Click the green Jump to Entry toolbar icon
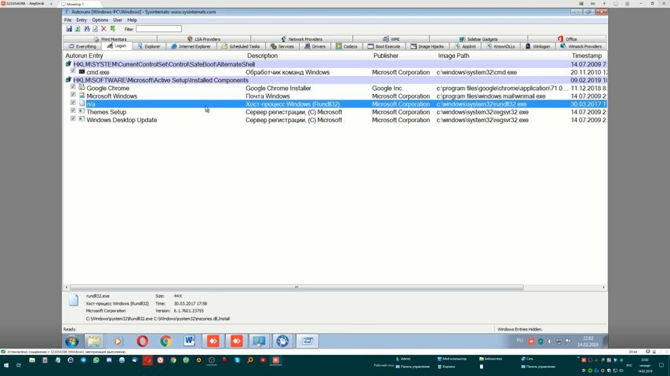 113,29
